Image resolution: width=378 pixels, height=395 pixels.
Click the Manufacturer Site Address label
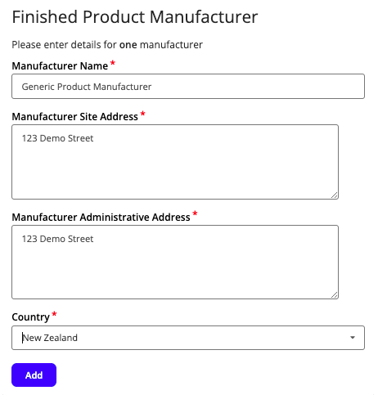[x=74, y=117]
